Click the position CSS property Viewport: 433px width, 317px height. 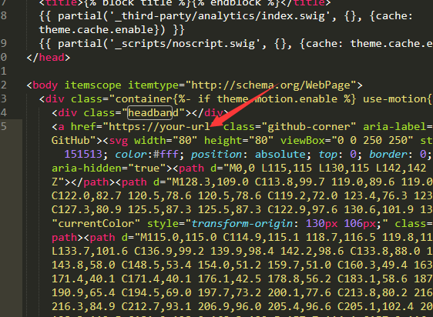pos(216,154)
